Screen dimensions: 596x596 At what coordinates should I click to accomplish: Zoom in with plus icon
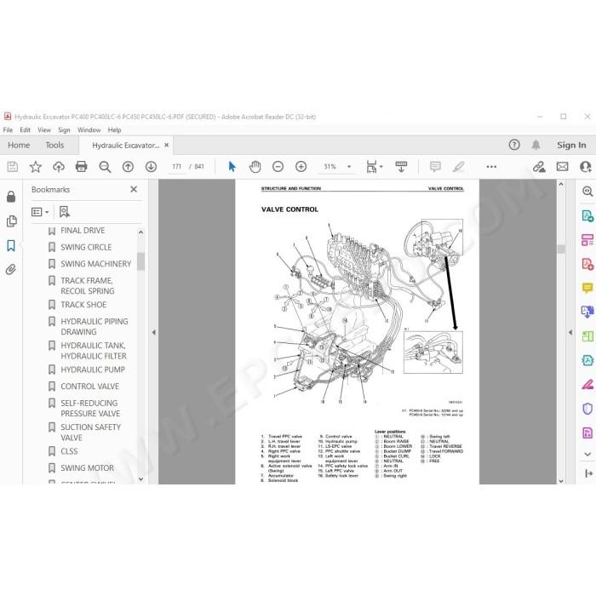pyautogui.click(x=301, y=167)
